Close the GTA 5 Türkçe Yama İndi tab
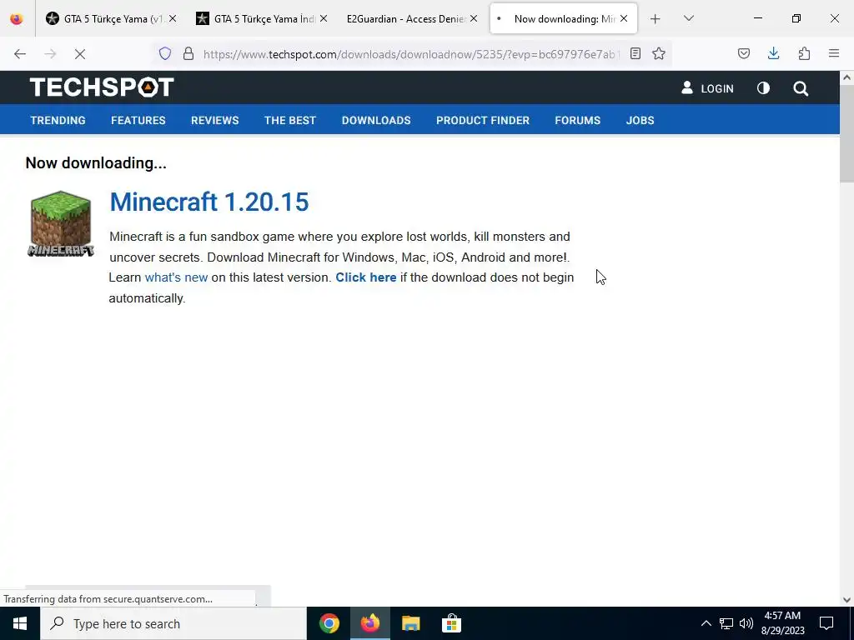 pyautogui.click(x=324, y=18)
